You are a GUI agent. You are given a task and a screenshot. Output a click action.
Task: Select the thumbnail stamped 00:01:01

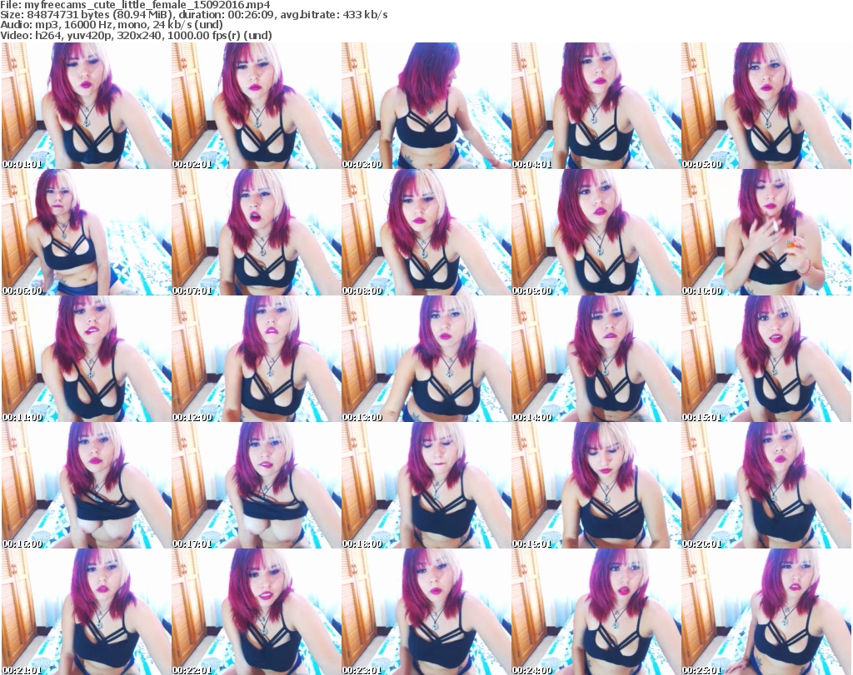click(x=87, y=106)
